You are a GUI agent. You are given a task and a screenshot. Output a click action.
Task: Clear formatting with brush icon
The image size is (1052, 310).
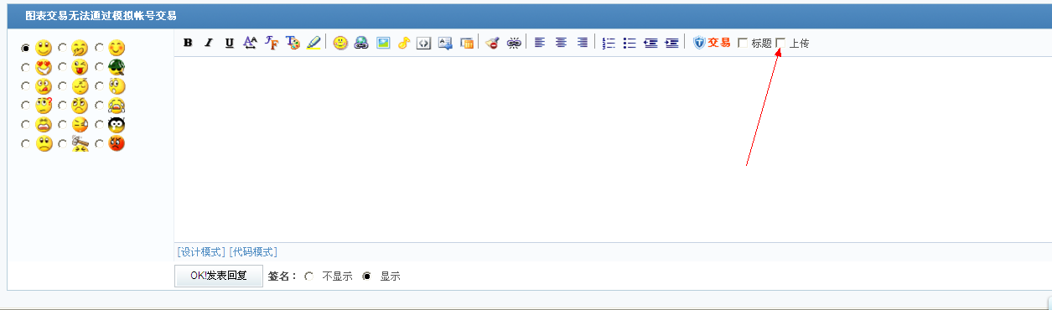(493, 43)
